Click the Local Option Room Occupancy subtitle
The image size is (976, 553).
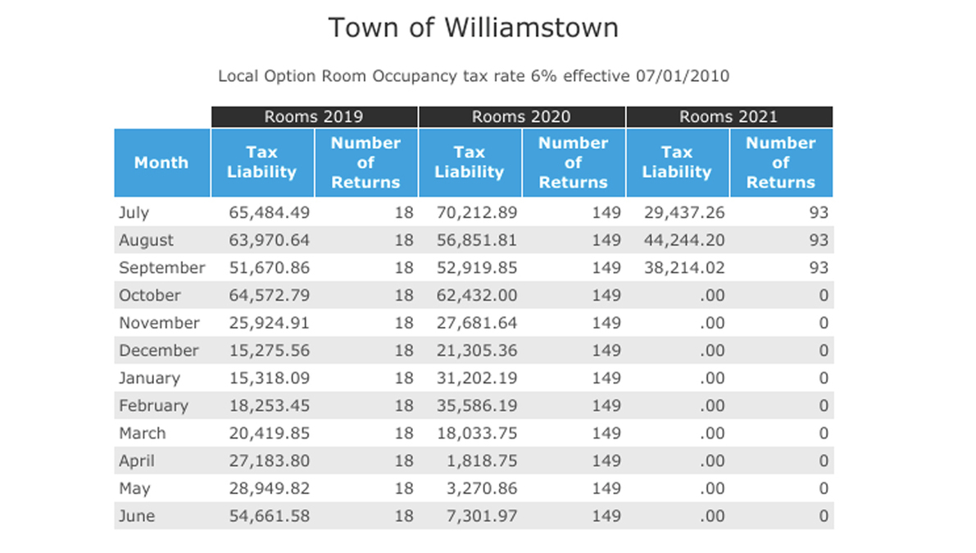tap(473, 76)
